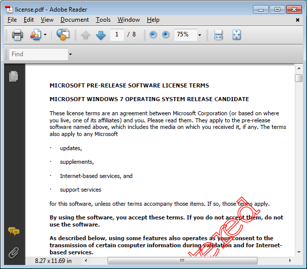Open the Pages panel in sidebar
The height and width of the screenshot is (269, 307).
click(x=14, y=76)
